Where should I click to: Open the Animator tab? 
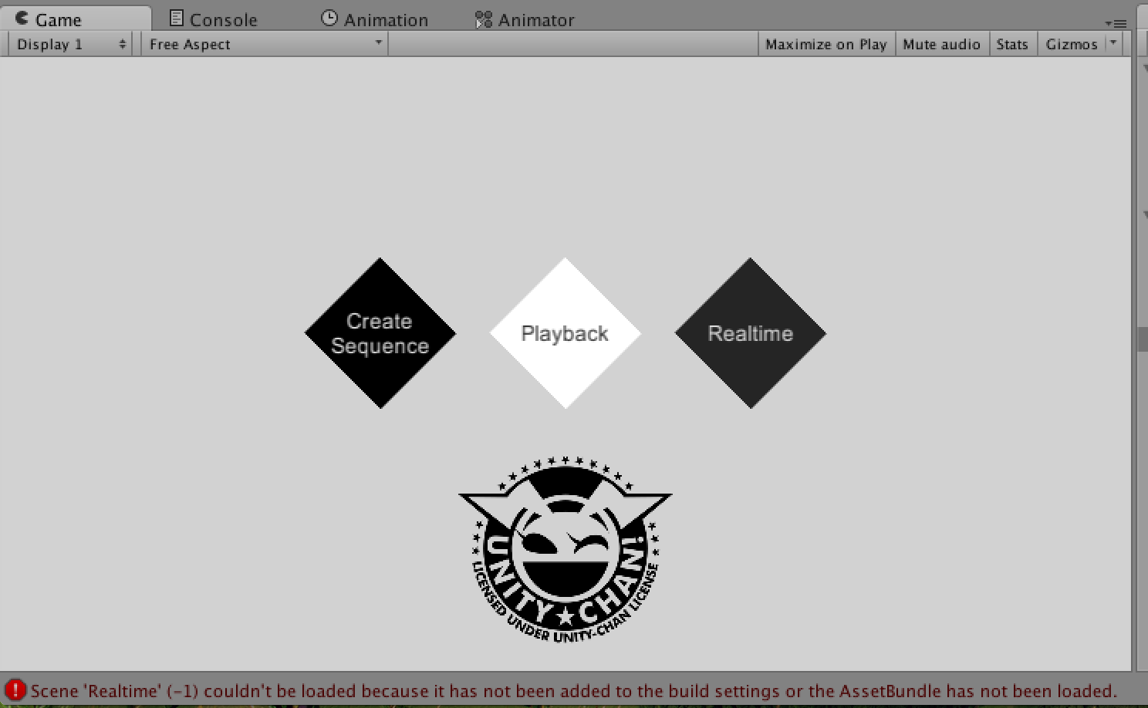coord(525,19)
